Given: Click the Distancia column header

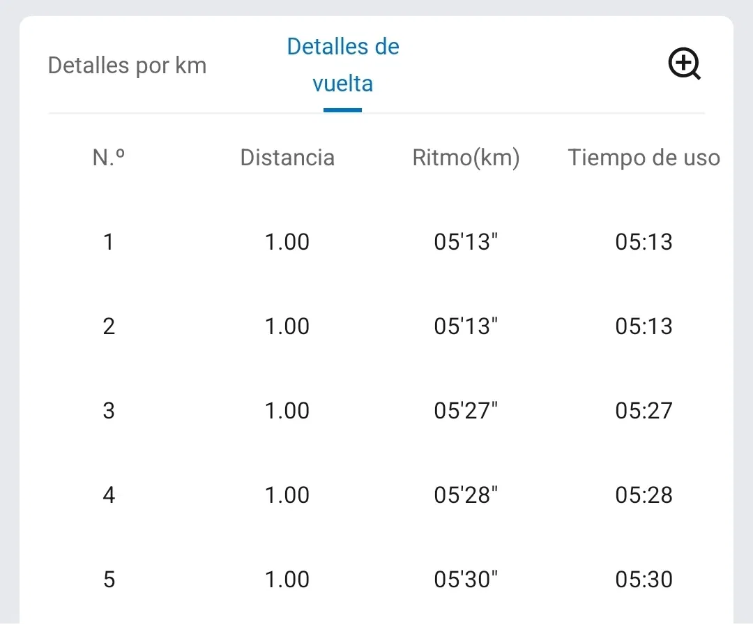Looking at the screenshot, I should [x=287, y=158].
